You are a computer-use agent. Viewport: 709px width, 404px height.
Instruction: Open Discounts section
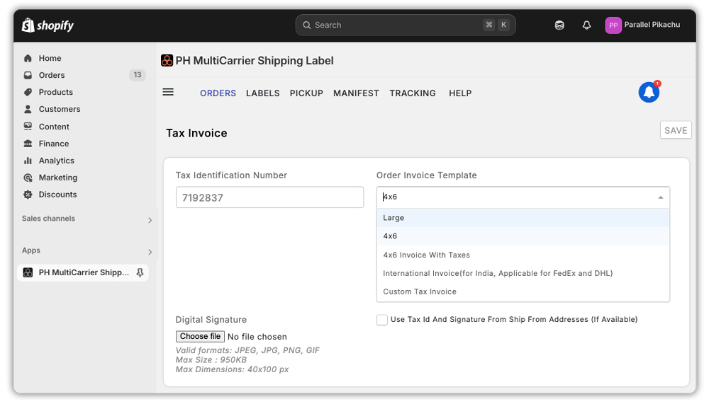[x=57, y=195]
